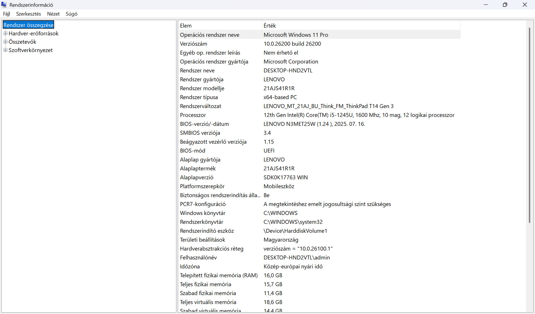Select the 'Telepített fizikai memória (RAM)' row

(320, 276)
